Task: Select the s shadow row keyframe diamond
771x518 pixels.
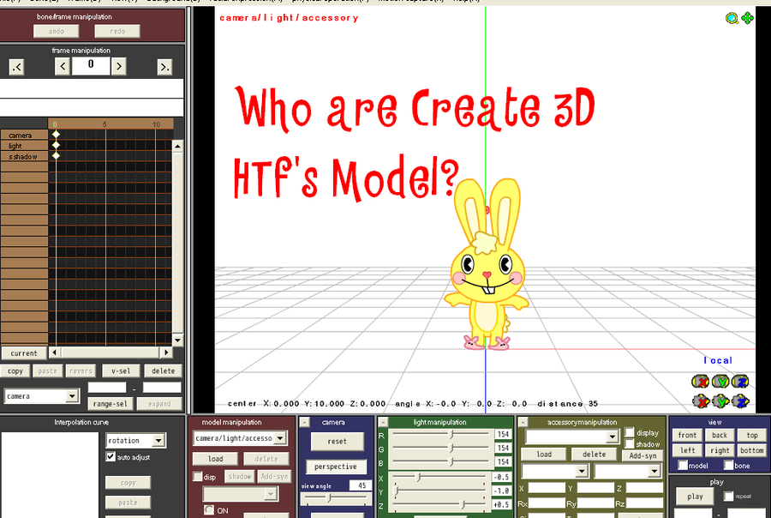Action: [x=56, y=155]
